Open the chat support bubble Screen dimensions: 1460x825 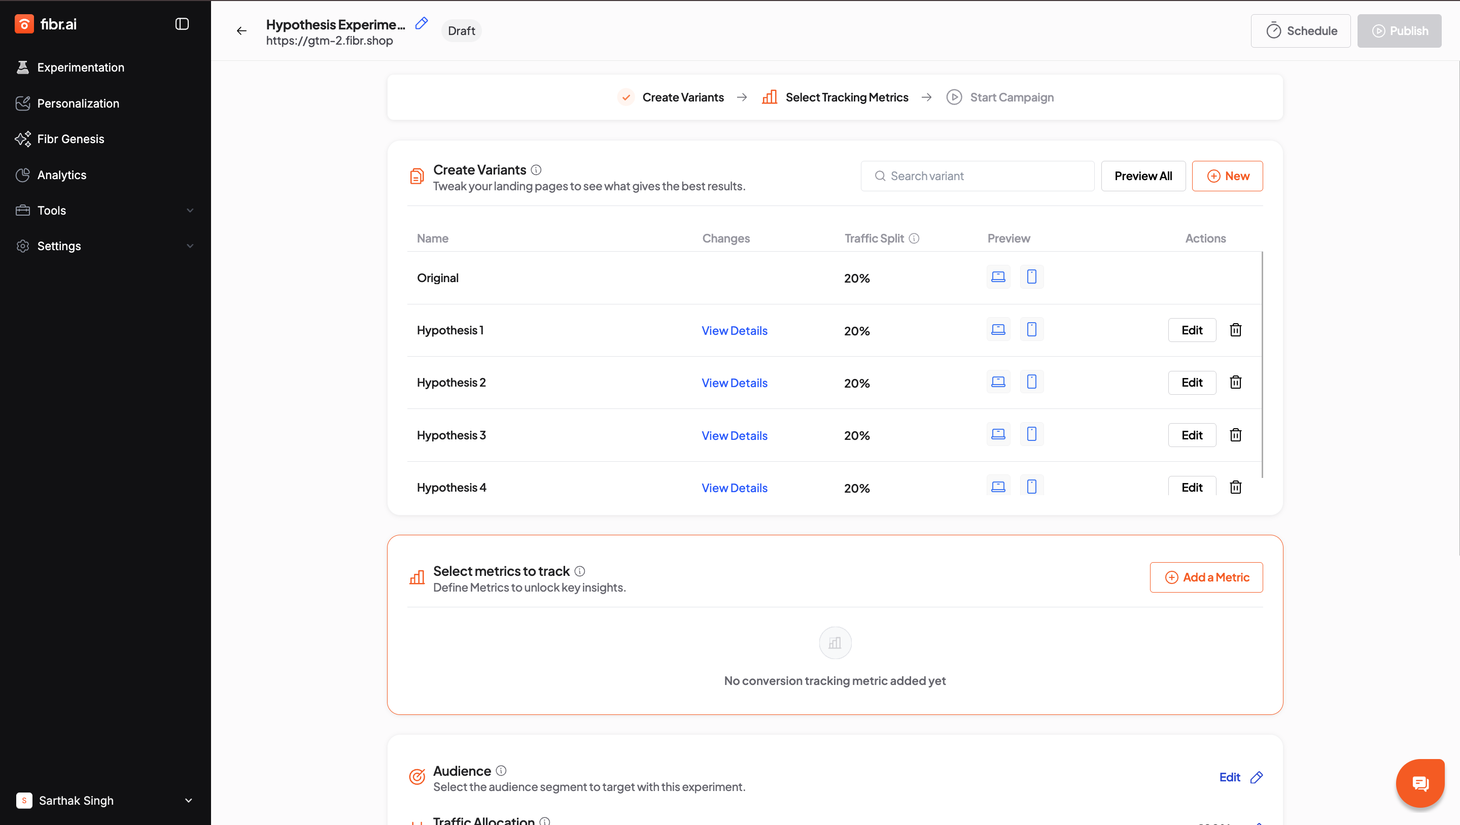[1420, 783]
